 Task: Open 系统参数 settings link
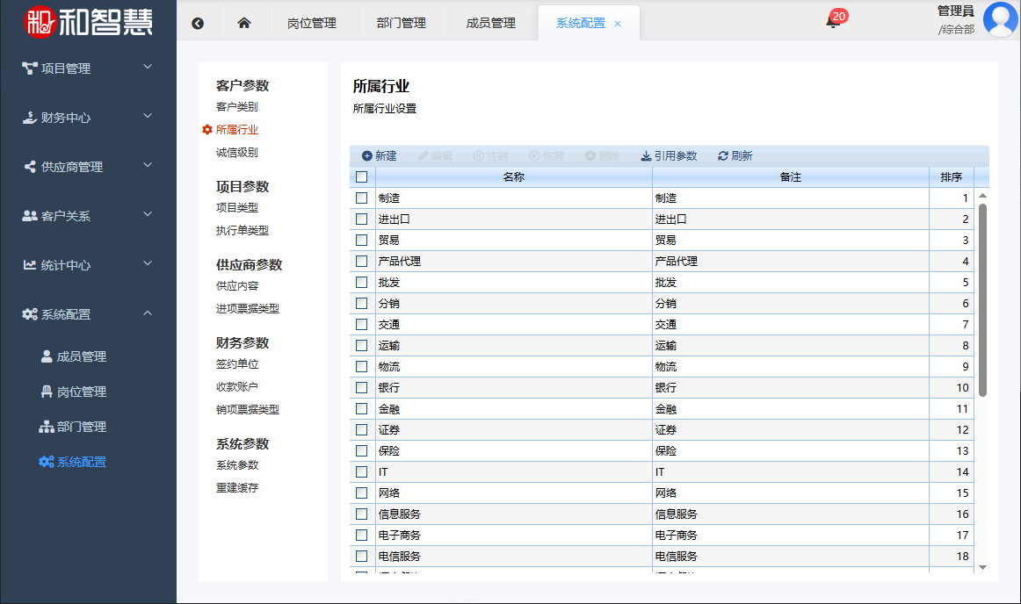(x=237, y=464)
